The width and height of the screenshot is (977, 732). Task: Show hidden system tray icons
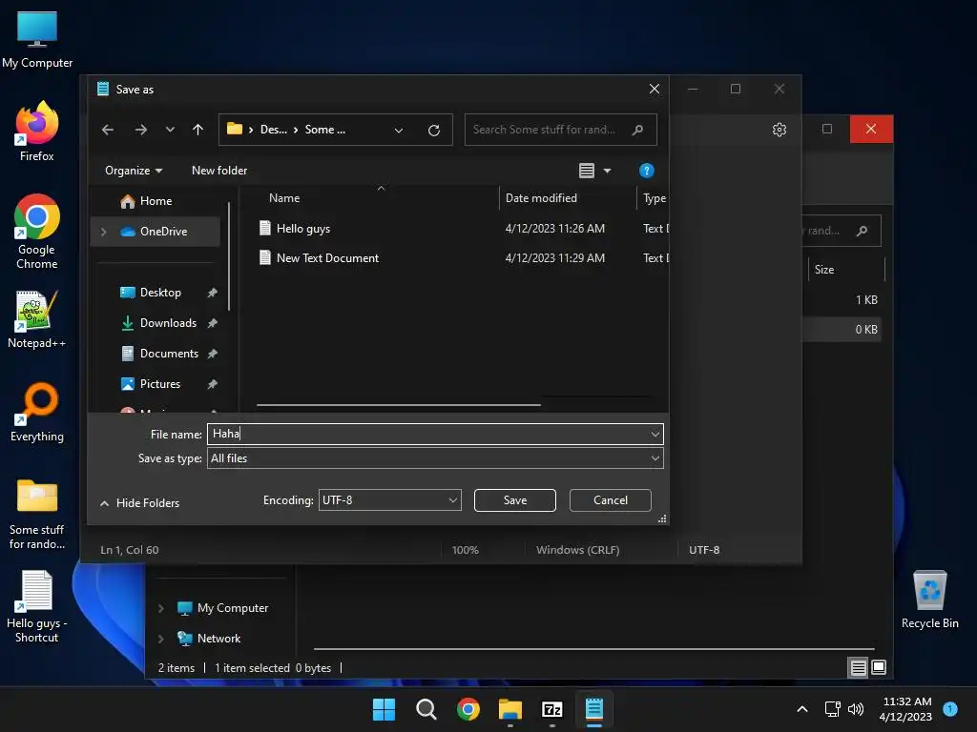[801, 709]
